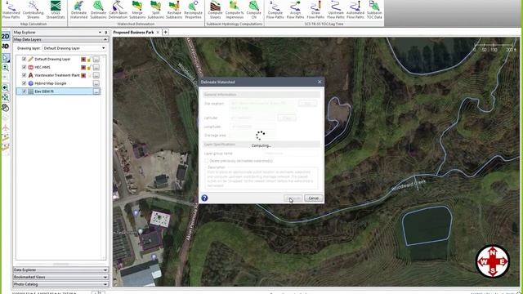Click the zoom in magnifier tool
This screenshot has width=523, height=294.
[6, 68]
